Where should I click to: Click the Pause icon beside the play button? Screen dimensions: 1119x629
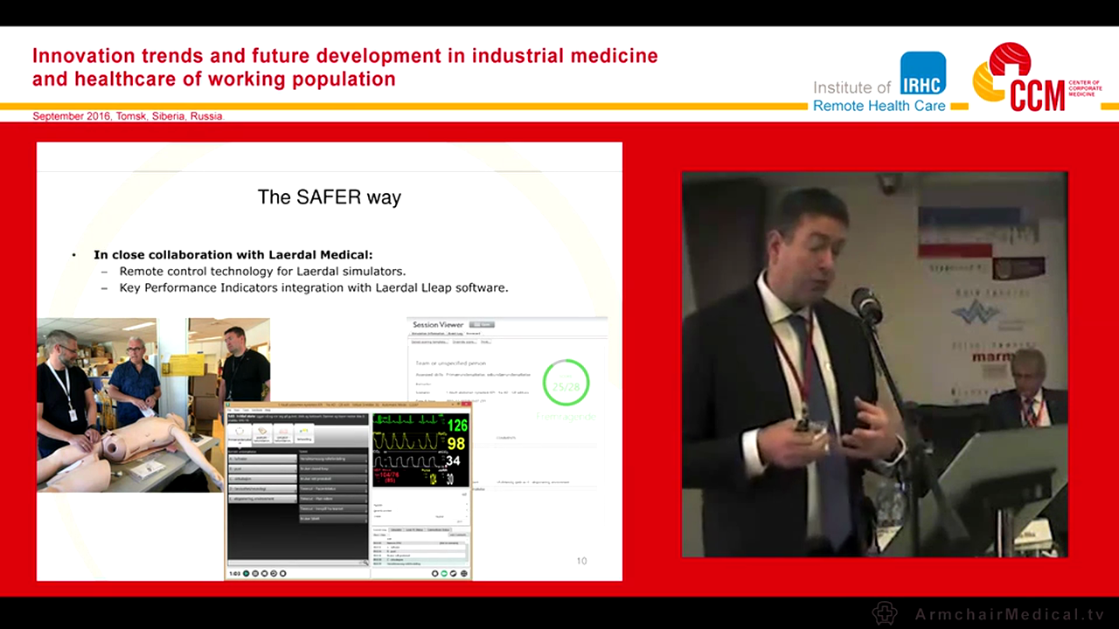tap(256, 573)
